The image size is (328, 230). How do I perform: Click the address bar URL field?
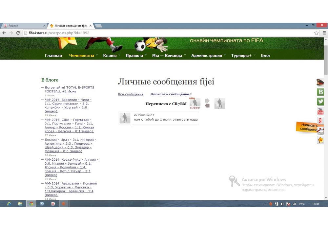tap(164, 33)
